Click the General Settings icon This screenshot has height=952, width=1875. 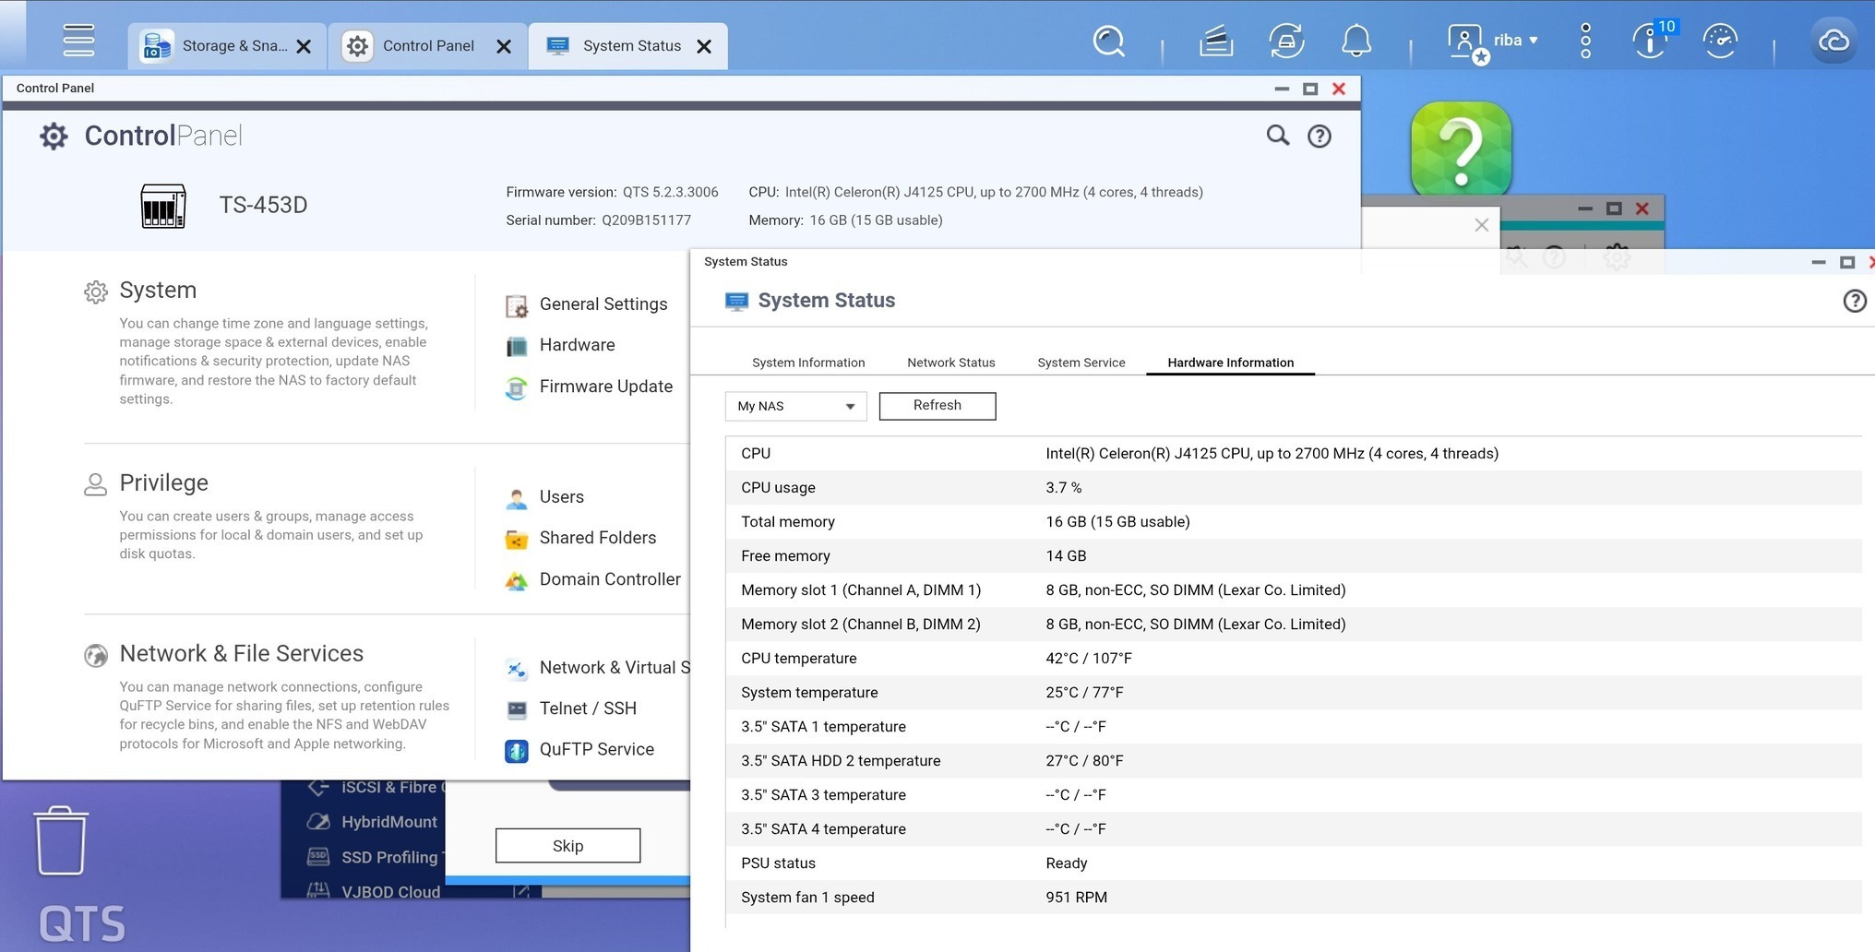(x=517, y=305)
